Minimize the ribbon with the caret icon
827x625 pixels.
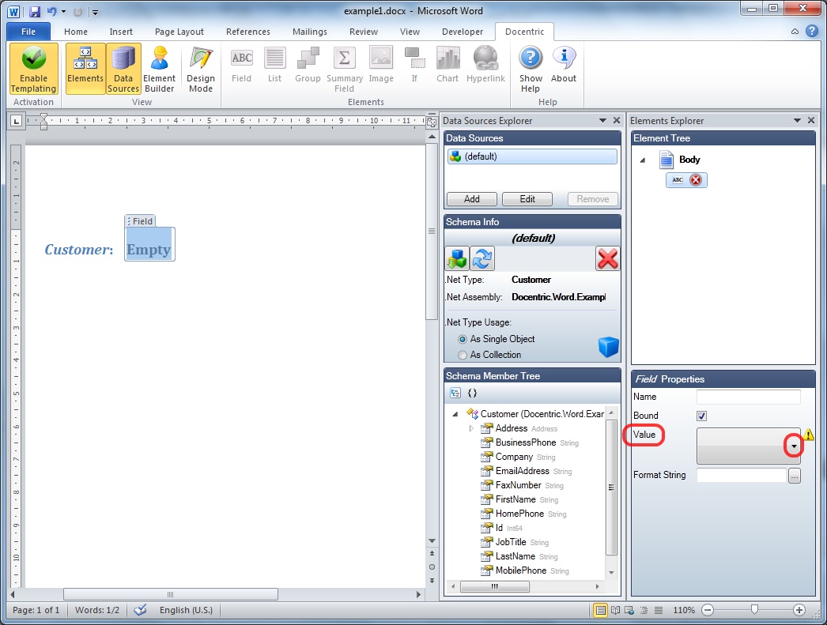point(795,32)
